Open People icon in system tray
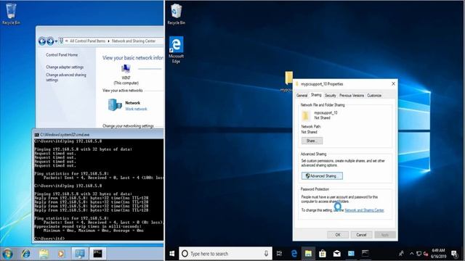This screenshot has width=465, height=261. click(x=401, y=254)
